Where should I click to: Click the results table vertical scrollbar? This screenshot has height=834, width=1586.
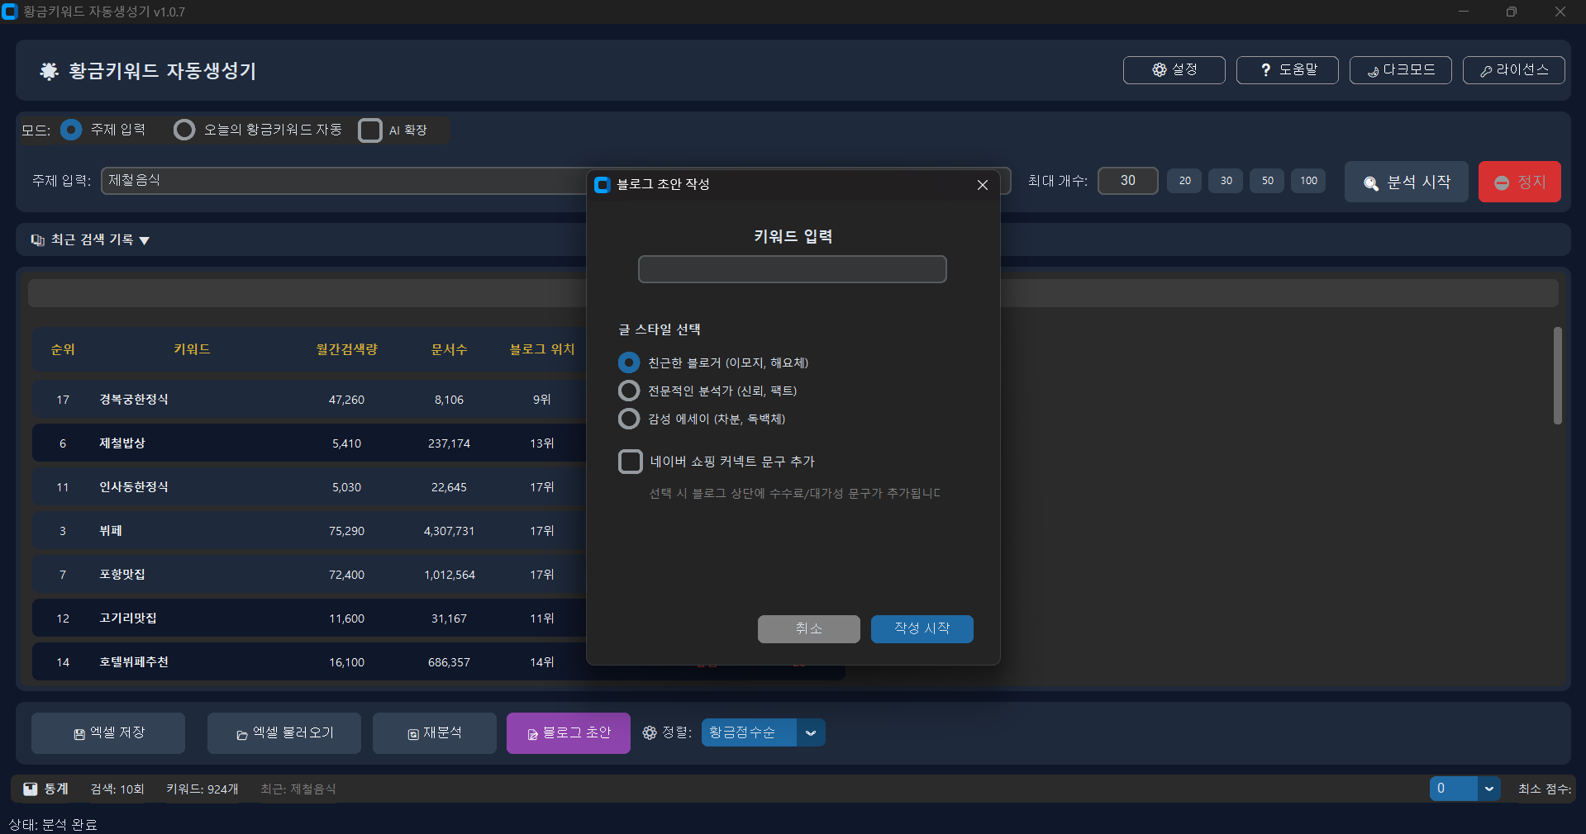[1557, 376]
